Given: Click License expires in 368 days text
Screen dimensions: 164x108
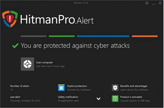Looking at the screenshot, I should click(x=135, y=101).
